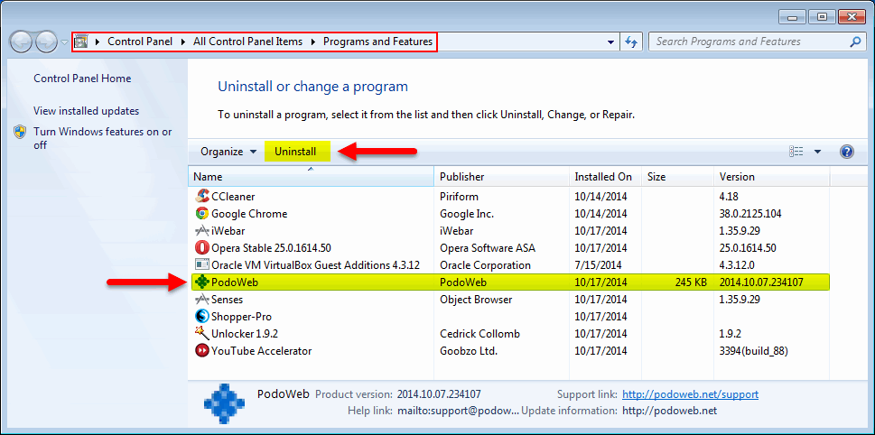Click the Google Chrome icon in list
875x435 pixels.
tap(201, 214)
